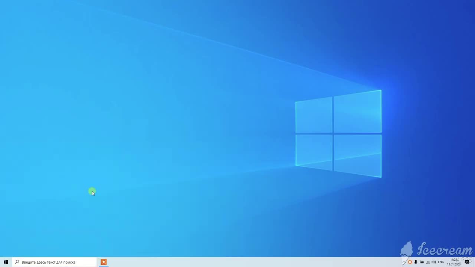Viewport: 475px width, 267px height.
Task: Check battery status in the system tray
Action: (x=422, y=262)
